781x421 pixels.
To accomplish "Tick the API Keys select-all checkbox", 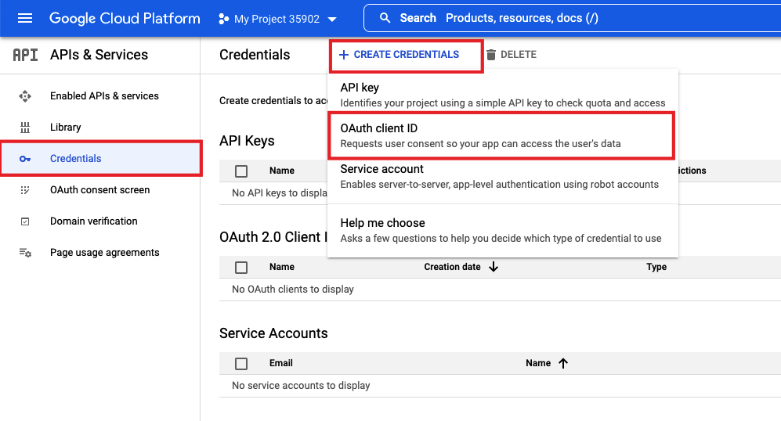I will pos(241,171).
